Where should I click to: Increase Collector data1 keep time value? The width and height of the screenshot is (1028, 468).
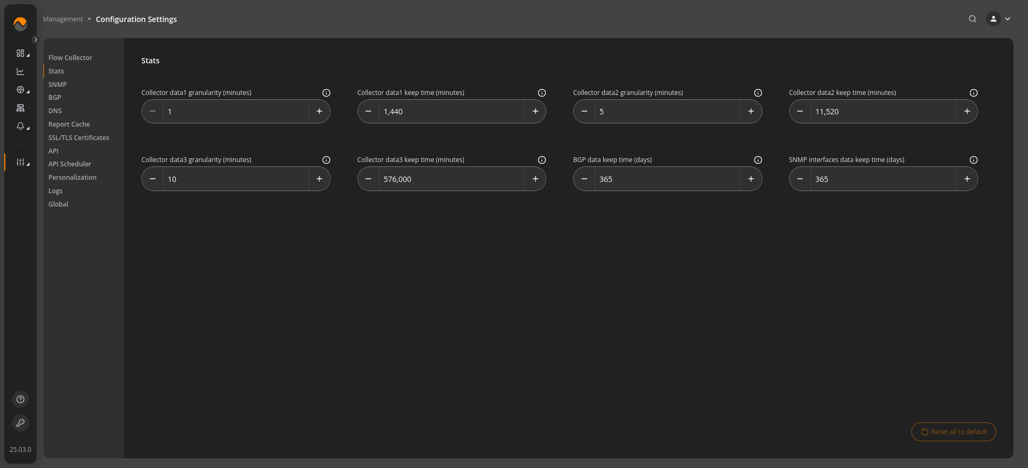[536, 112]
